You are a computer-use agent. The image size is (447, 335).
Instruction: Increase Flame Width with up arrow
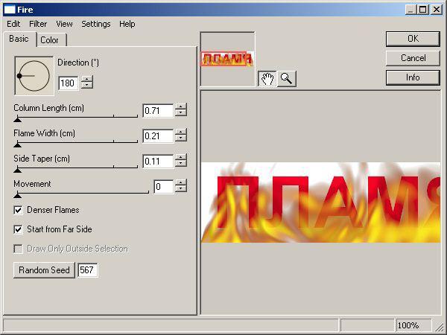(x=181, y=133)
